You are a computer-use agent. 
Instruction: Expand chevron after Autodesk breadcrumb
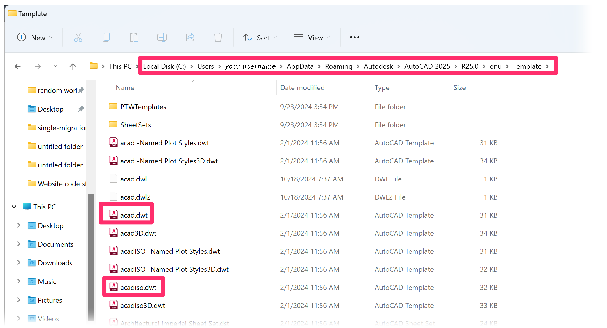pos(399,66)
